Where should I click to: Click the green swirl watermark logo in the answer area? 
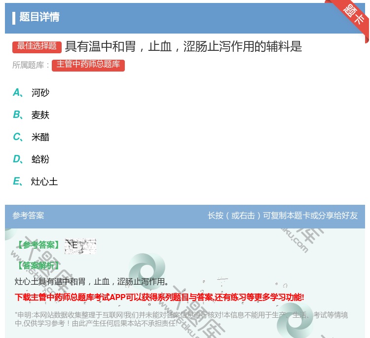click(x=146, y=270)
